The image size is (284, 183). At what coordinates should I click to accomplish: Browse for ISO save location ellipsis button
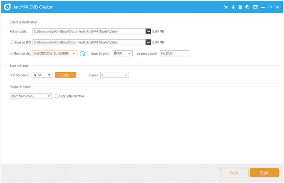click(148, 42)
